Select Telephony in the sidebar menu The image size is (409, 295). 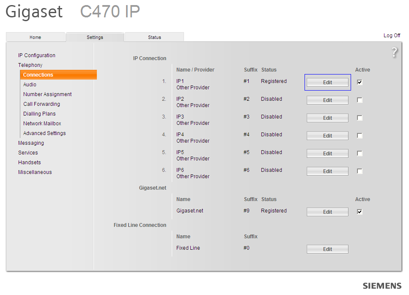(x=30, y=65)
